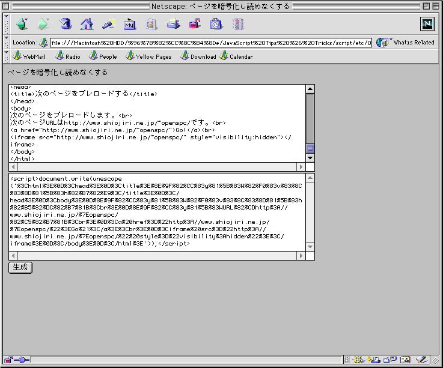Open Calendar personal toolbar link

click(x=236, y=56)
